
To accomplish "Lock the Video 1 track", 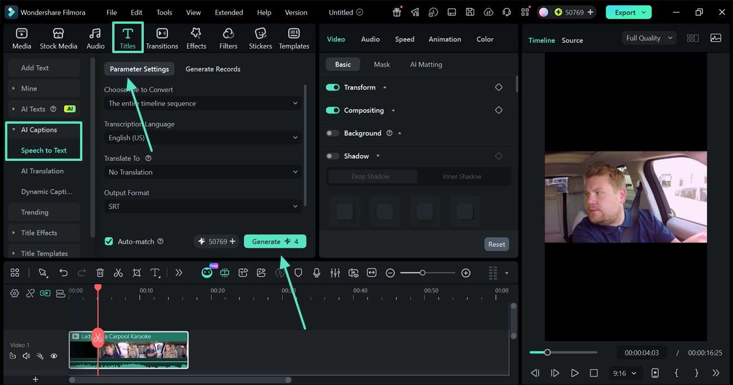I will point(12,356).
